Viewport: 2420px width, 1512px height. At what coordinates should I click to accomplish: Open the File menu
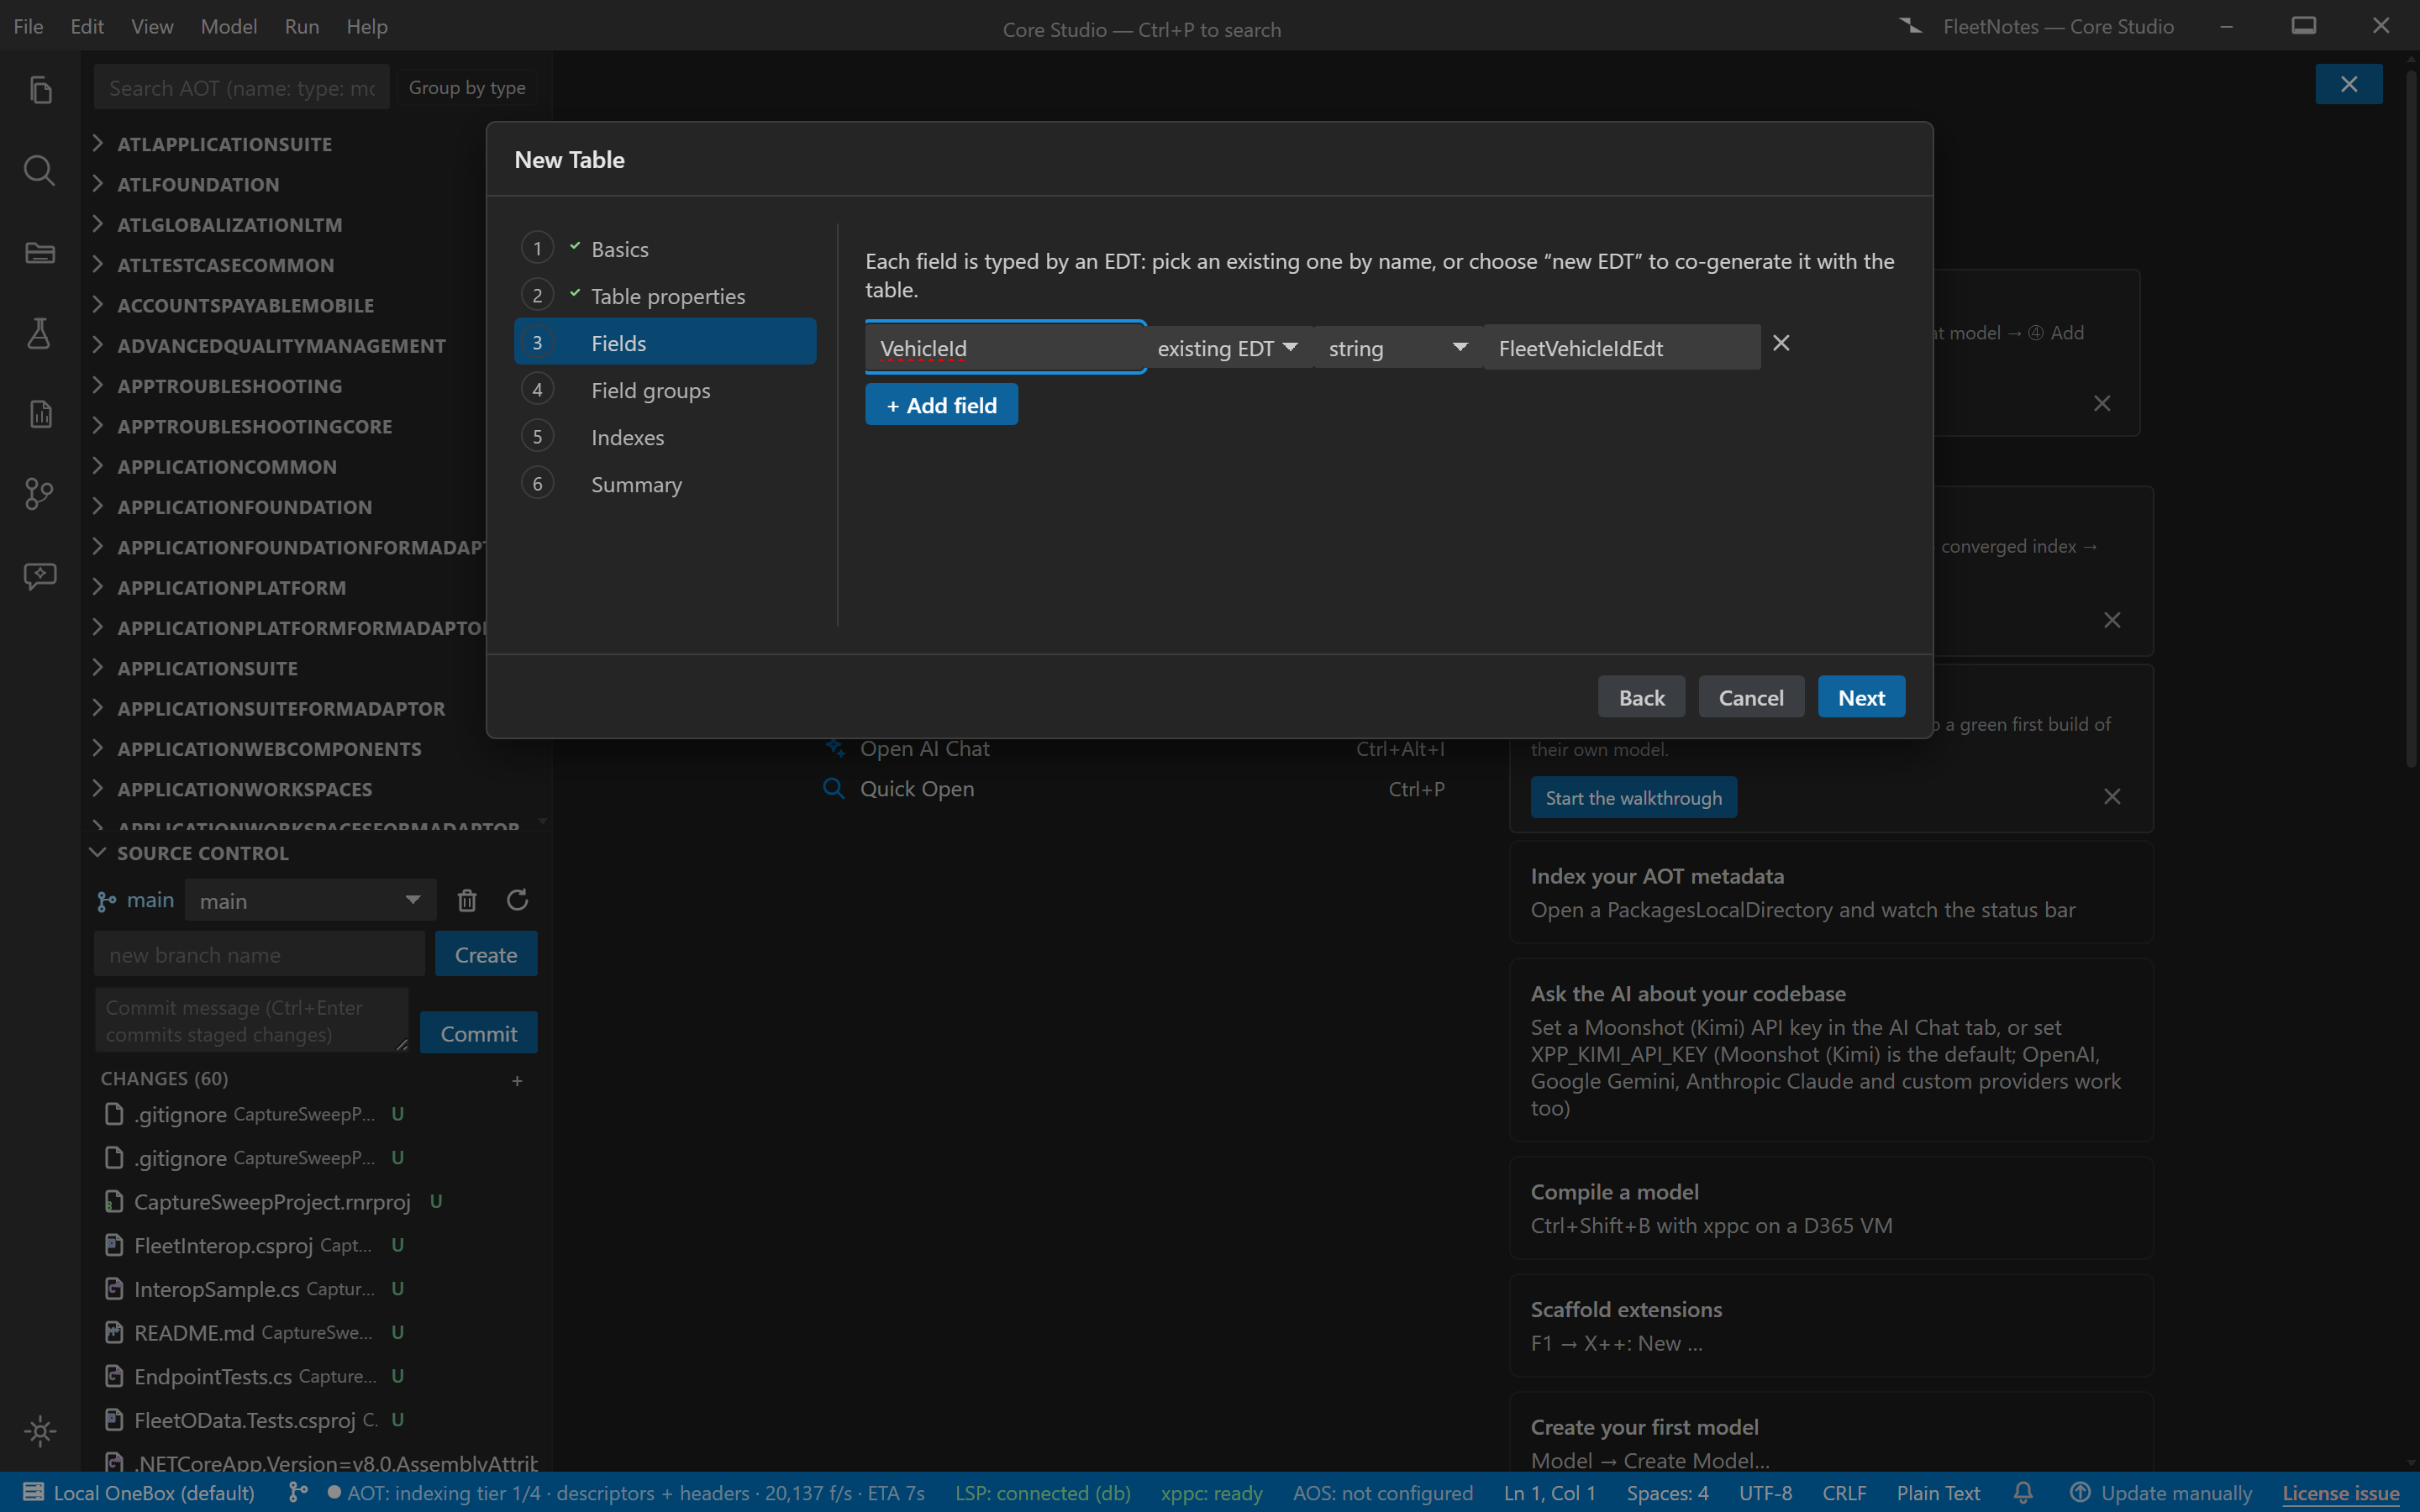(28, 27)
